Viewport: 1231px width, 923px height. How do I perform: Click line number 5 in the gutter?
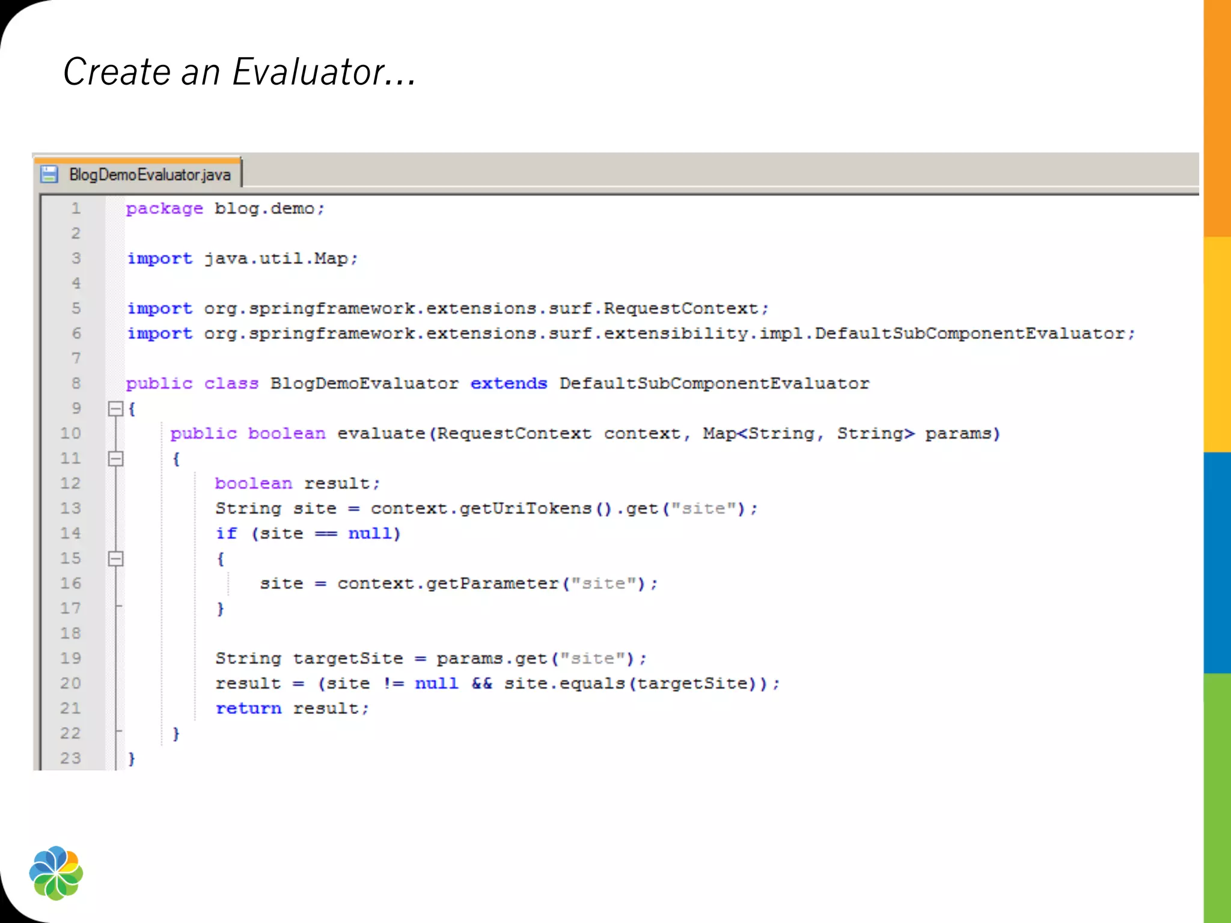[76, 308]
